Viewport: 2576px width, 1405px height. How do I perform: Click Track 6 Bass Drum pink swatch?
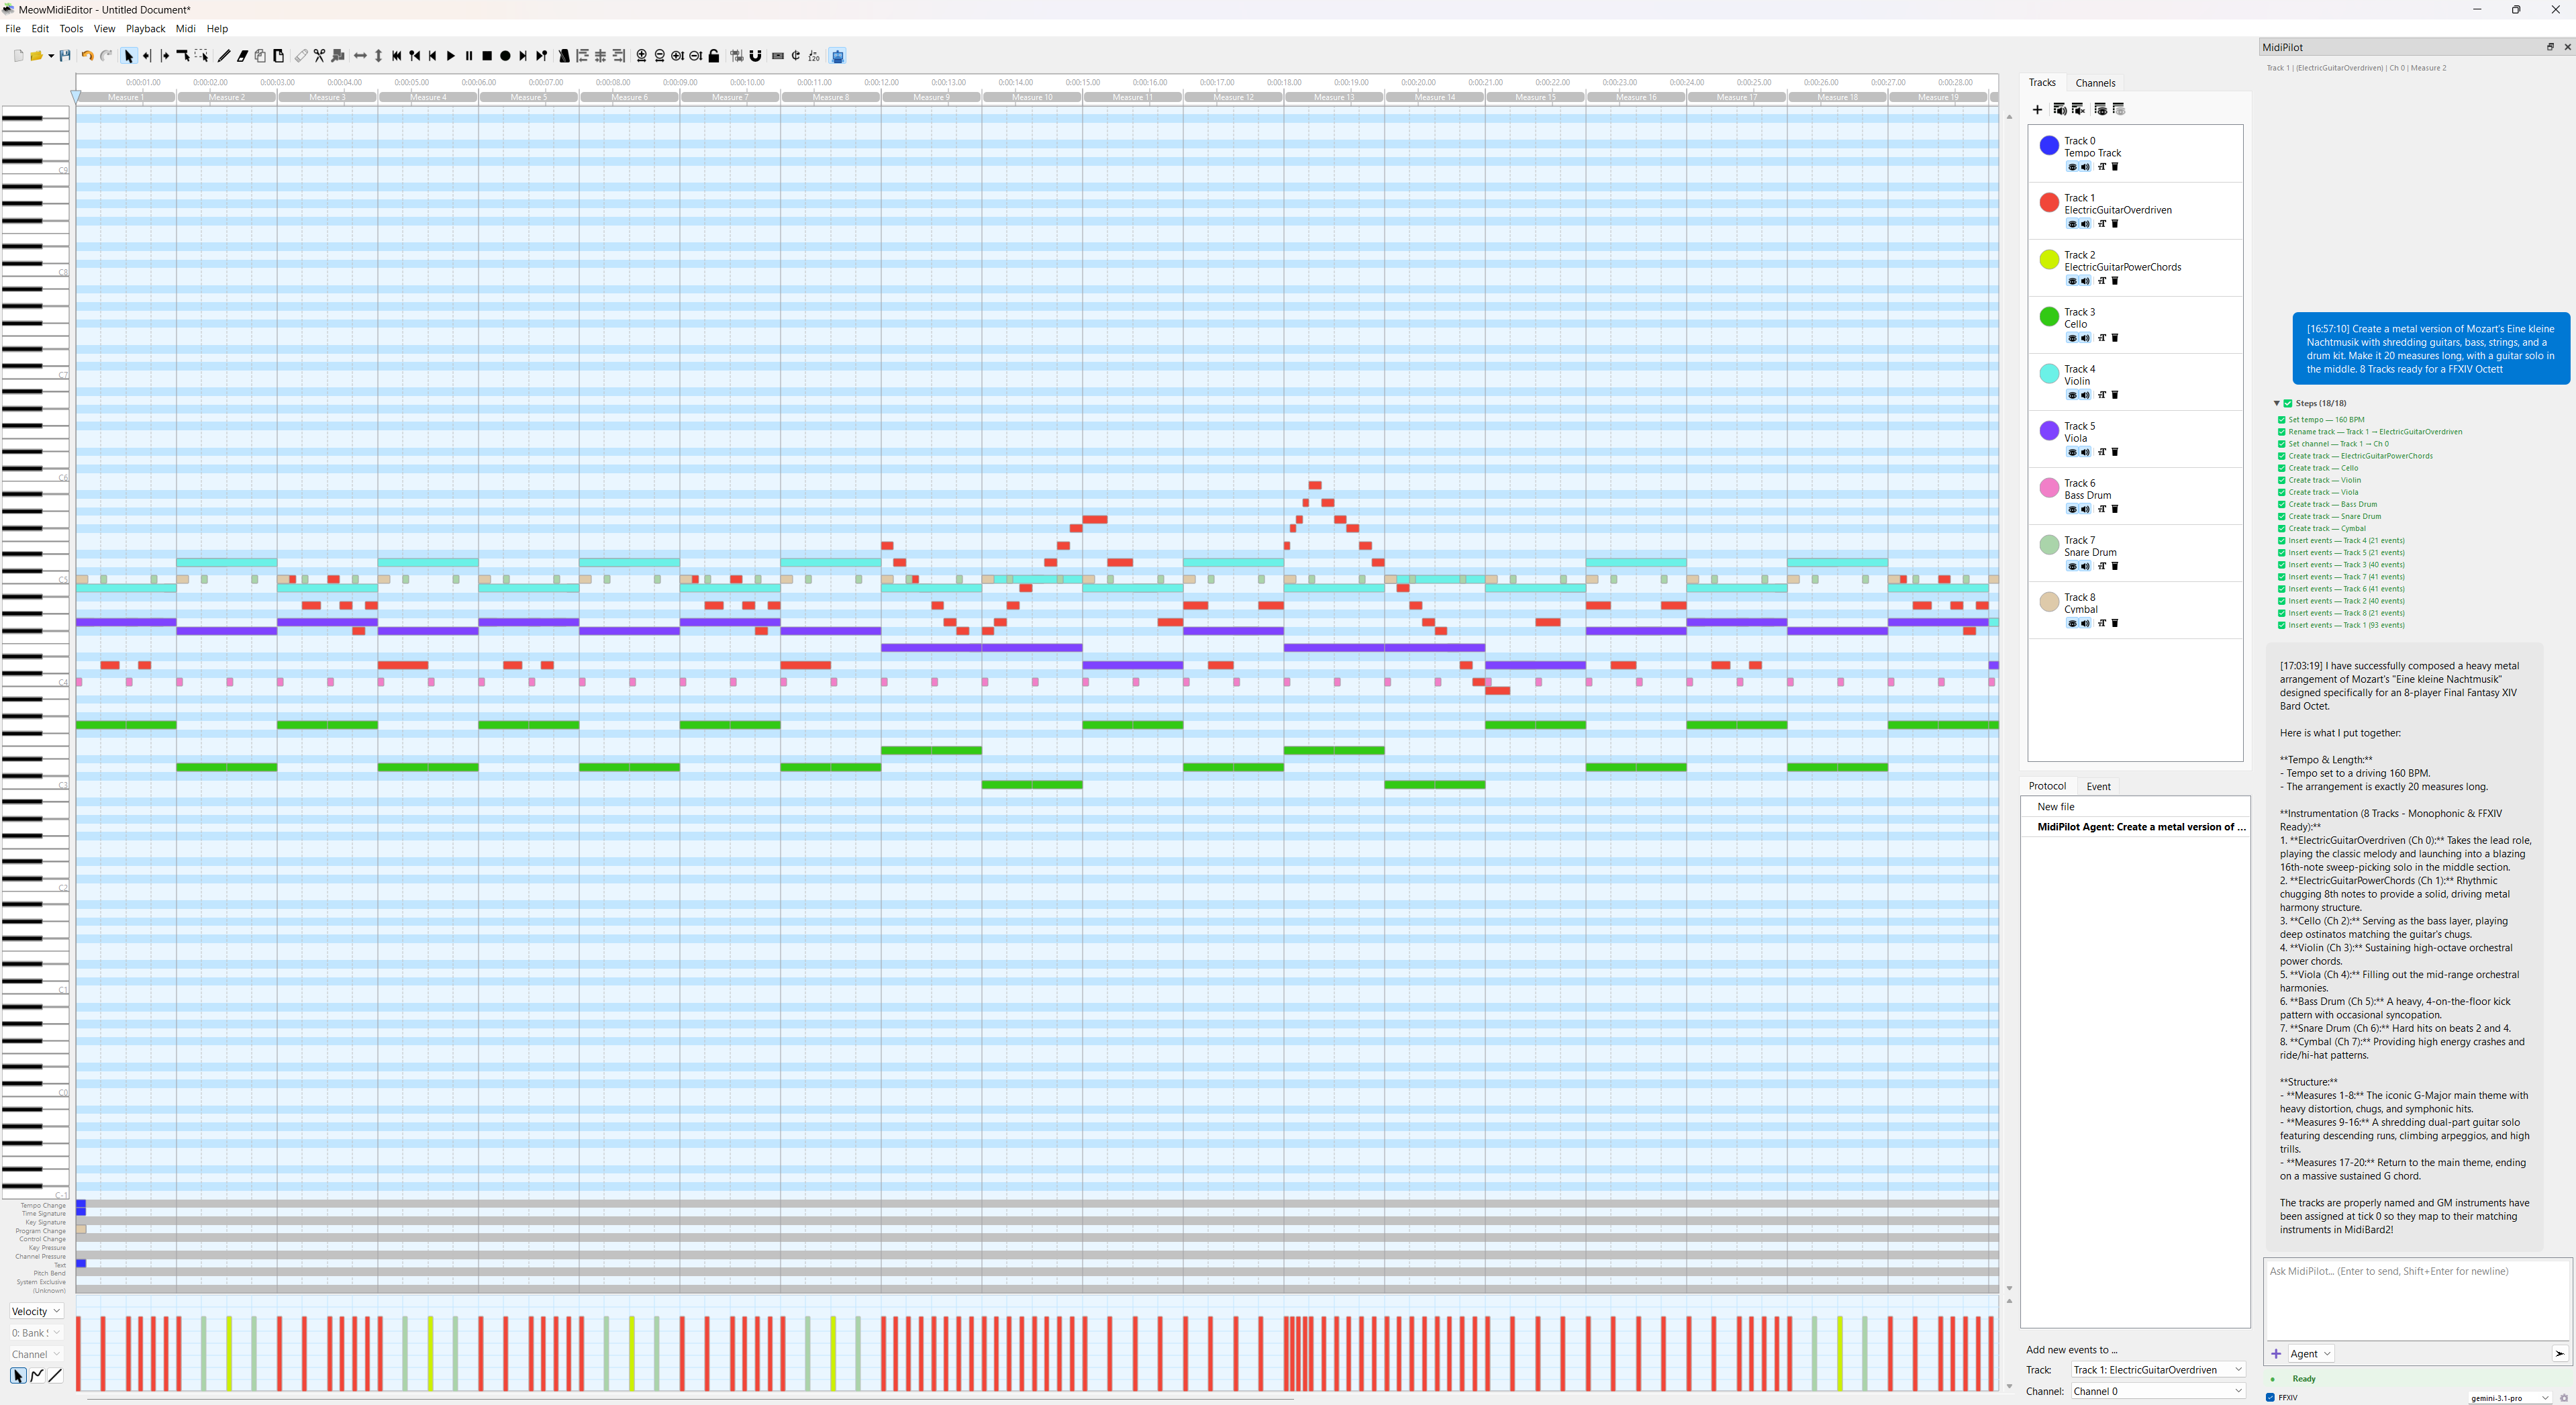click(x=2049, y=487)
